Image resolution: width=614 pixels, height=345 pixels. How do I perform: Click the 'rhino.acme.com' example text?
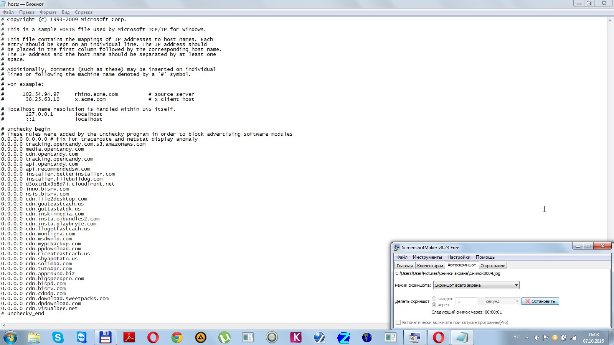click(x=96, y=94)
